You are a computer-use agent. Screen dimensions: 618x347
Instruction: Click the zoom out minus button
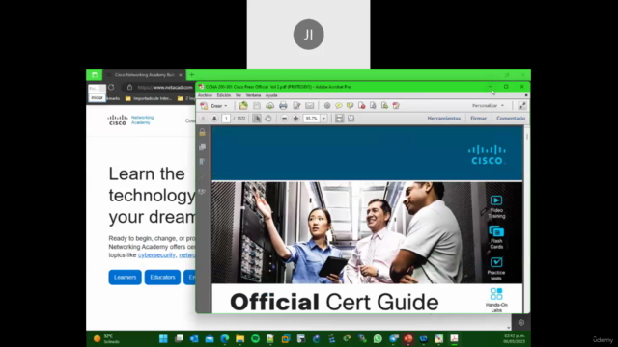pyautogui.click(x=284, y=119)
